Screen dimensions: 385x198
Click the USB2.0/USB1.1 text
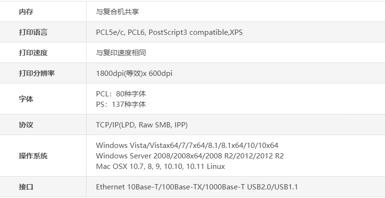tap(272, 187)
